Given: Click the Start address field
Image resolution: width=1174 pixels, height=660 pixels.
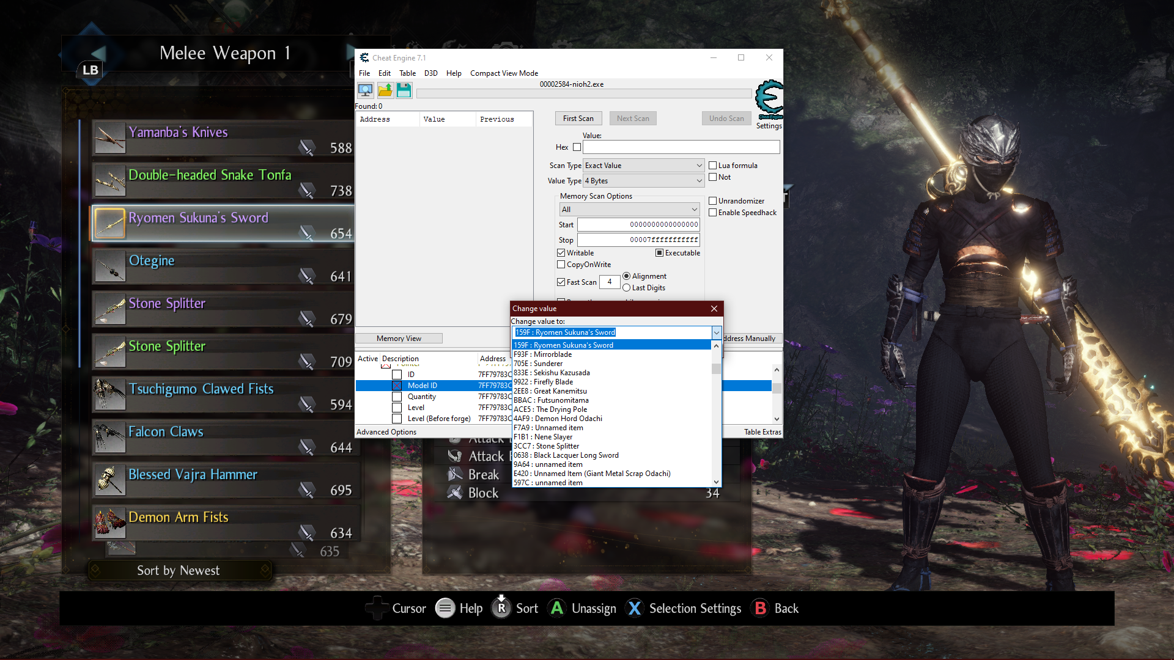Looking at the screenshot, I should pos(638,225).
